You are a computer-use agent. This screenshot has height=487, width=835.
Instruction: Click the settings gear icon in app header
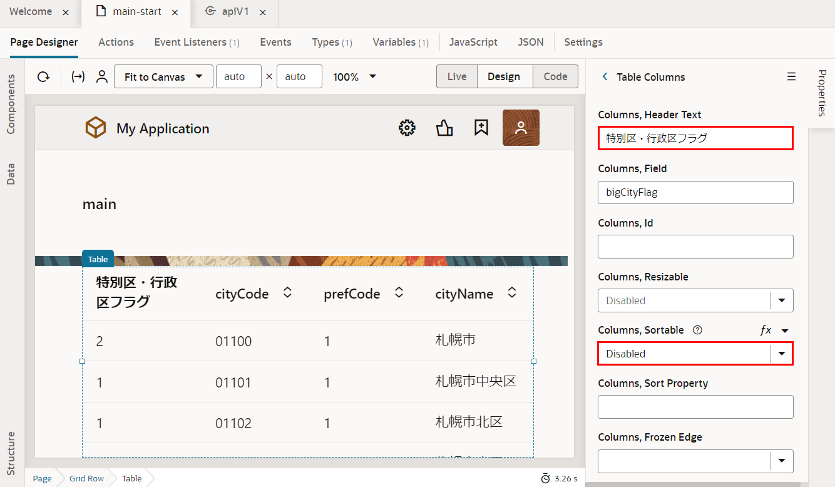point(407,128)
